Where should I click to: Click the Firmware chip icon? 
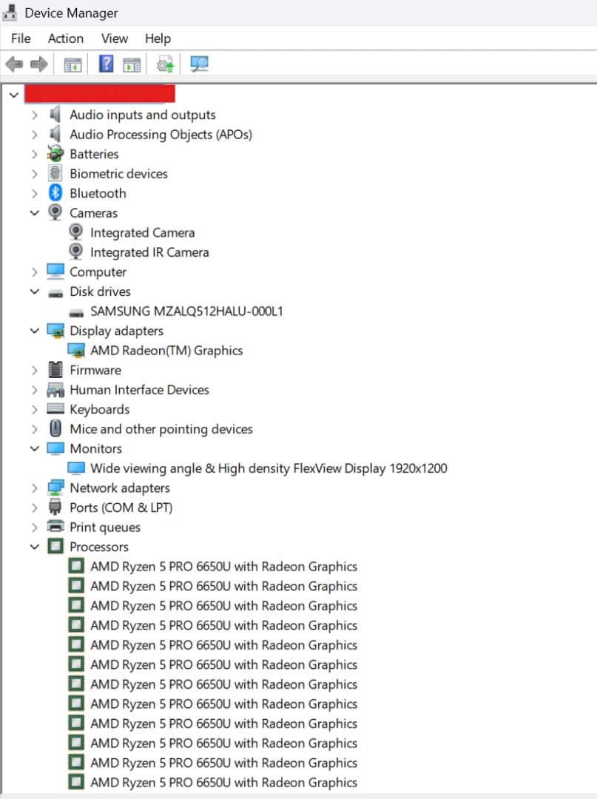point(55,369)
